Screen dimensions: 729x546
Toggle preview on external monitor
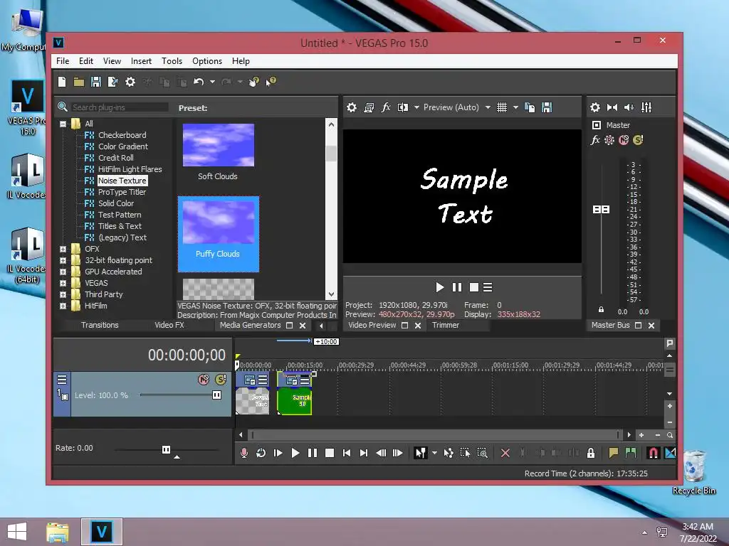369,108
